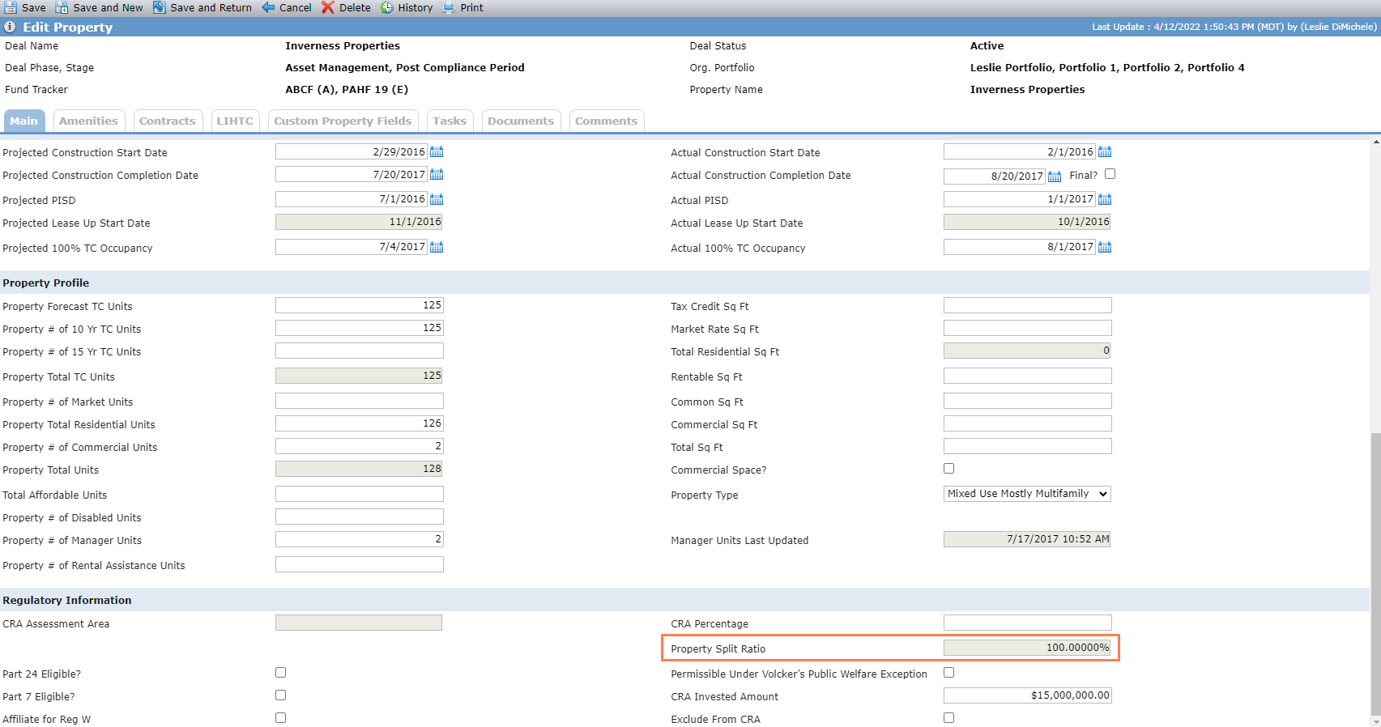Click Property # of Rental Assistance Units field
Image resolution: width=1381 pixels, height=727 pixels.
(x=360, y=564)
